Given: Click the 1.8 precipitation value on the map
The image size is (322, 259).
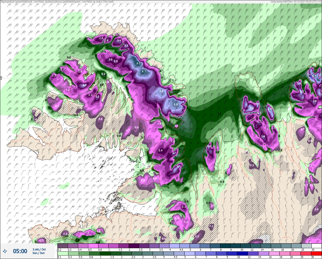Looking at the screenshot, I should (x=173, y=141).
